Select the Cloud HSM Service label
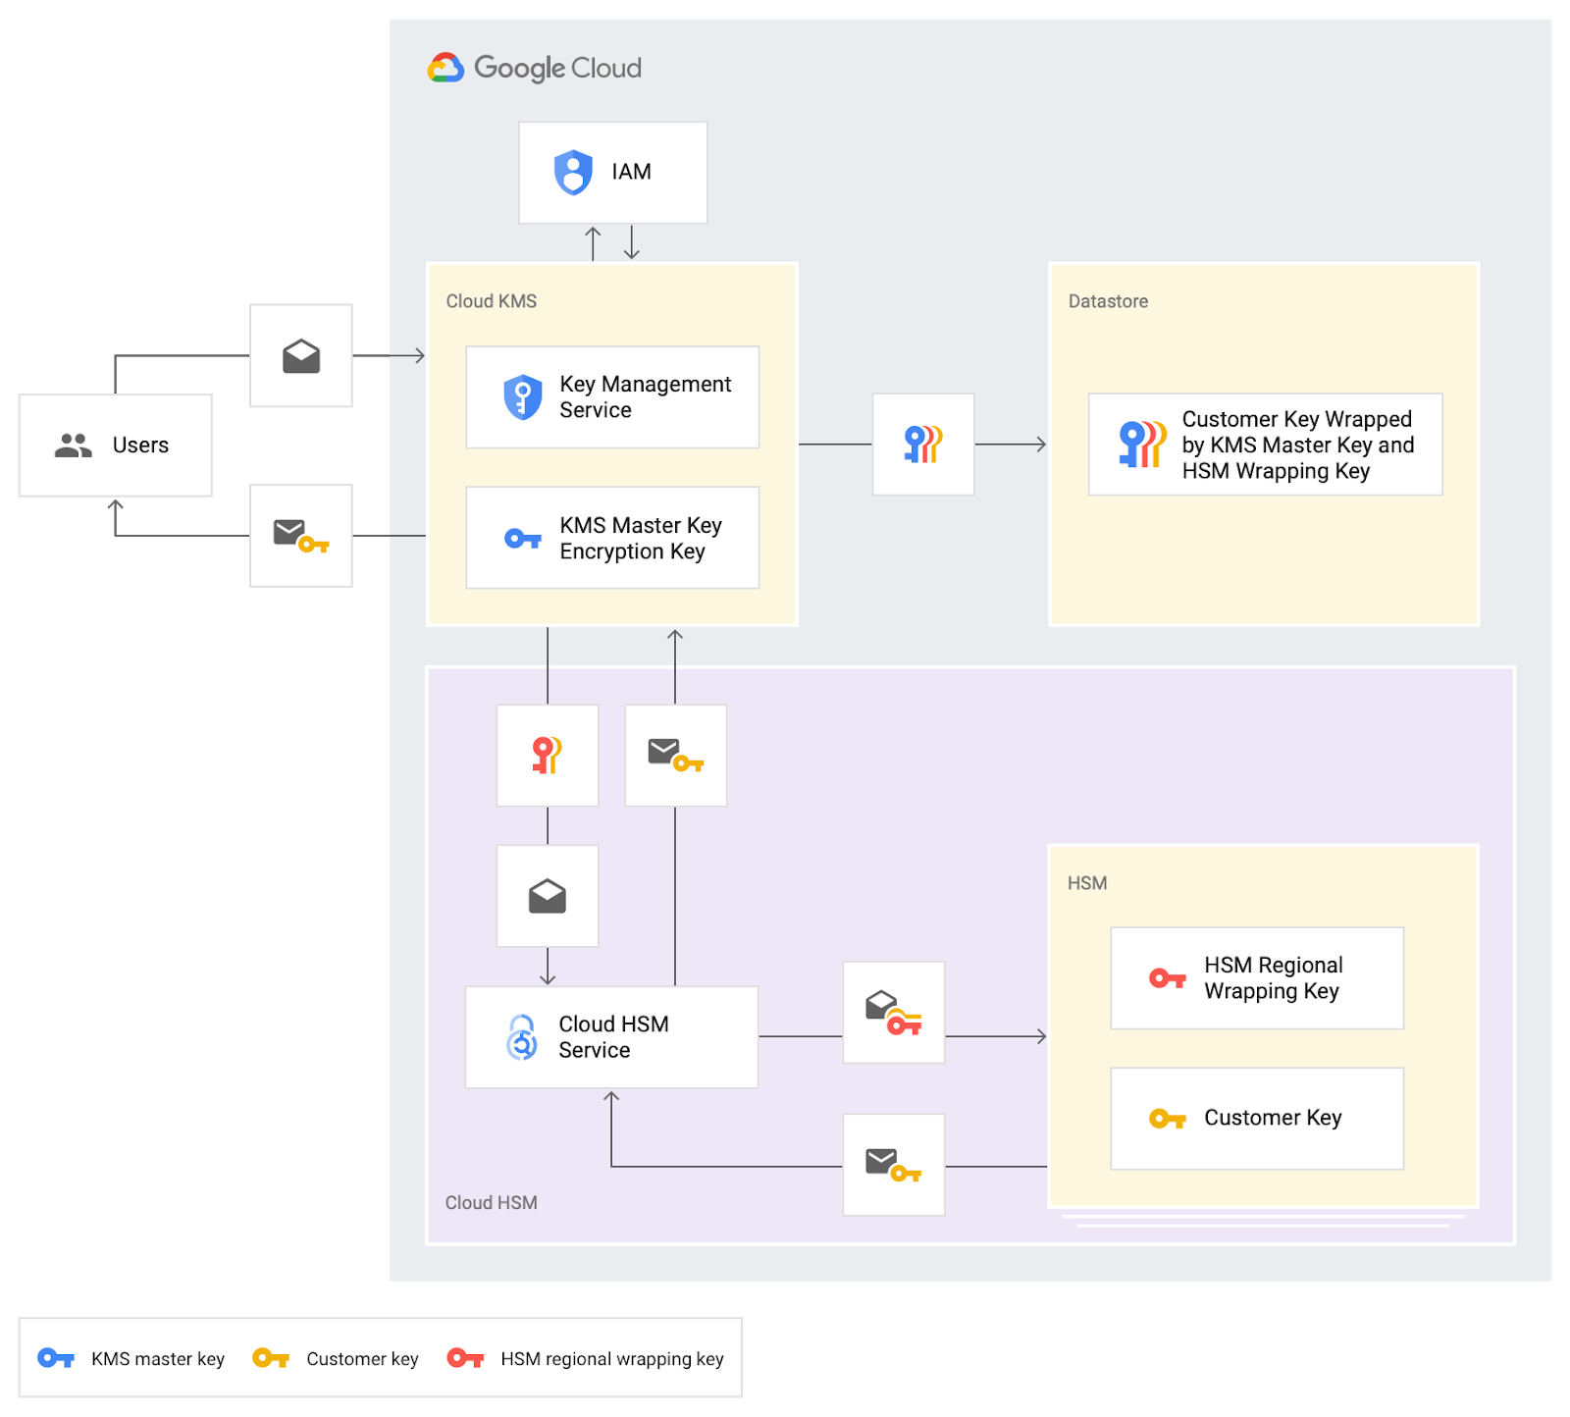The image size is (1570, 1417). click(613, 1037)
